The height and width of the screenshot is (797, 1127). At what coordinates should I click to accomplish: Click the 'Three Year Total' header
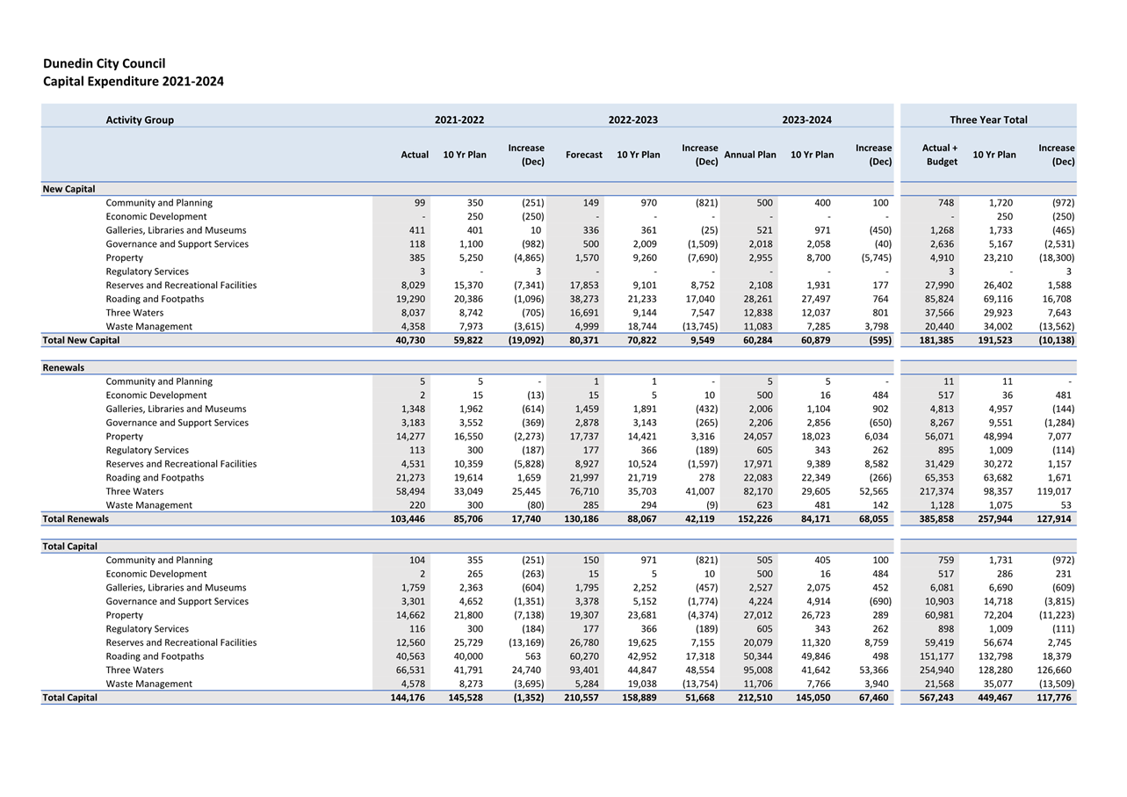point(988,120)
